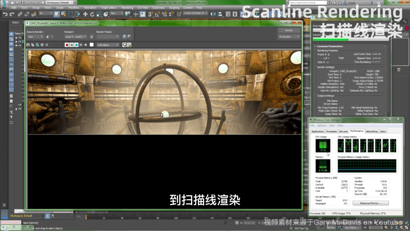Click the Select and Place tool

pos(106,14)
